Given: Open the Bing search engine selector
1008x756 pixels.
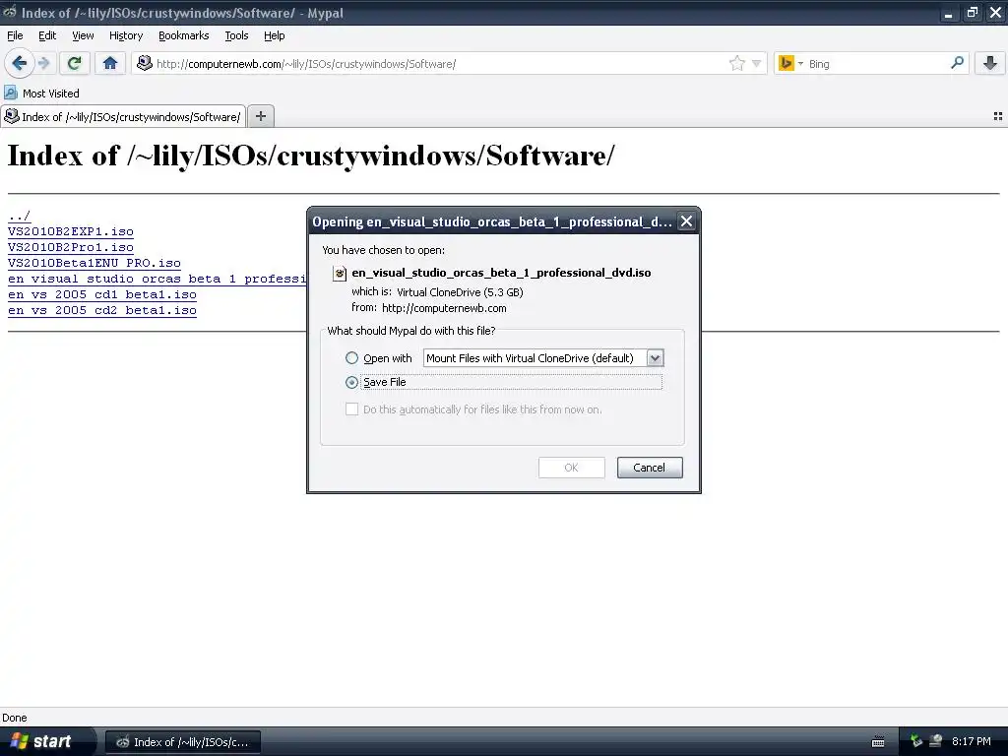Looking at the screenshot, I should (790, 63).
